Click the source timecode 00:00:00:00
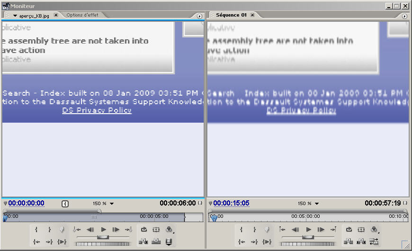Viewport: 412px width, 251px height. (26, 203)
